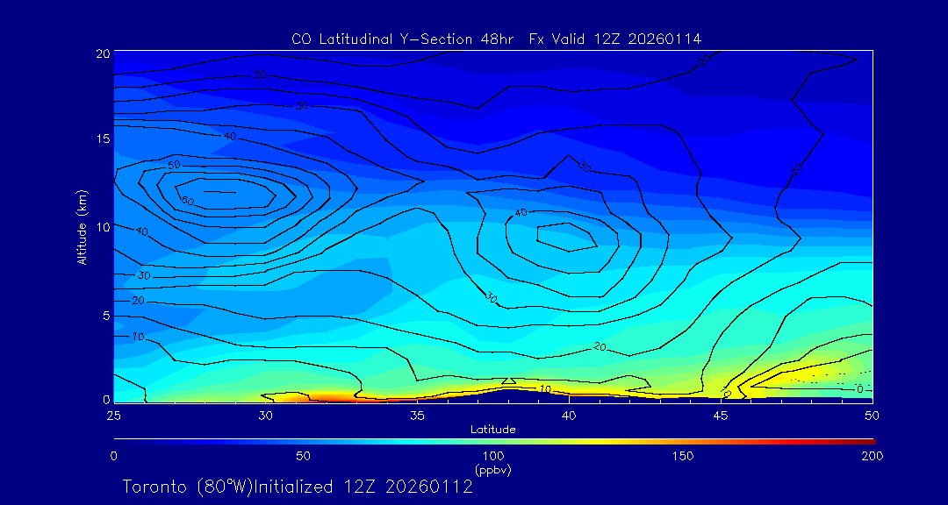Click the plot title "CO Latitudinal Y-Section 48hr"
The height and width of the screenshot is (505, 948).
click(x=403, y=39)
